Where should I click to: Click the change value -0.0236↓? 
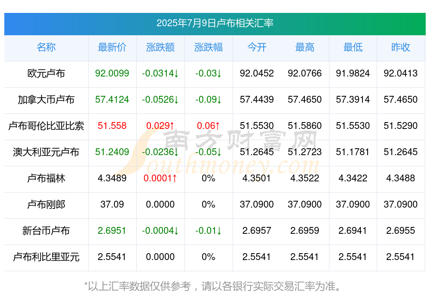160,152
